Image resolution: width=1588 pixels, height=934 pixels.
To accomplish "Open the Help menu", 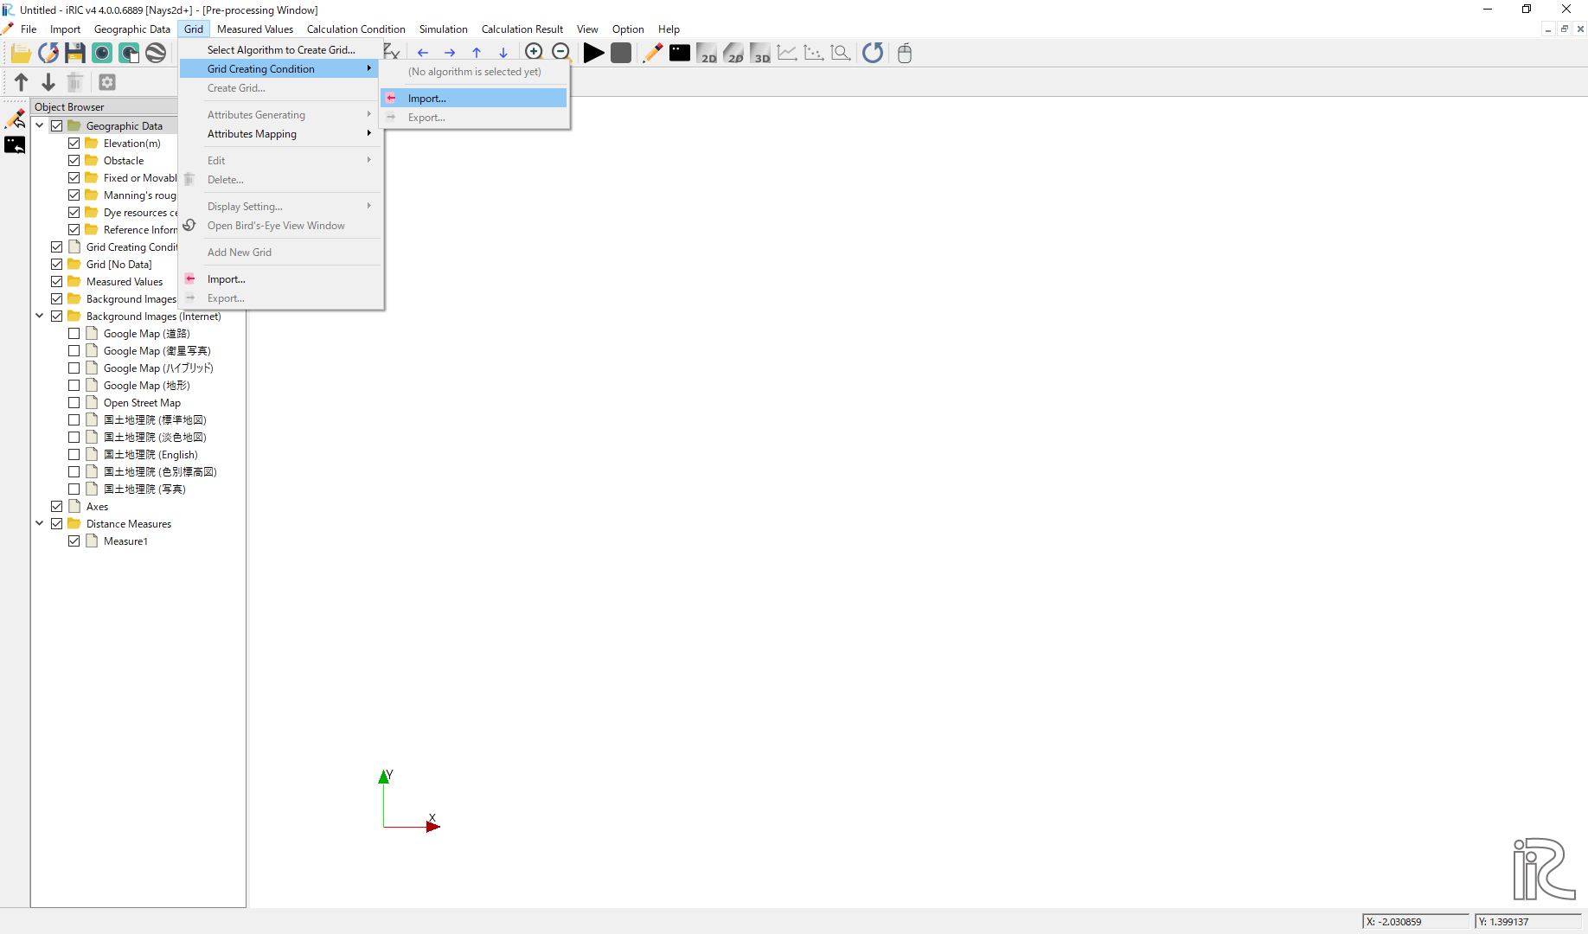I will [x=669, y=29].
